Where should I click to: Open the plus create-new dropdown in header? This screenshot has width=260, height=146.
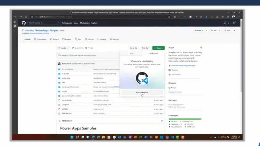click(x=229, y=23)
